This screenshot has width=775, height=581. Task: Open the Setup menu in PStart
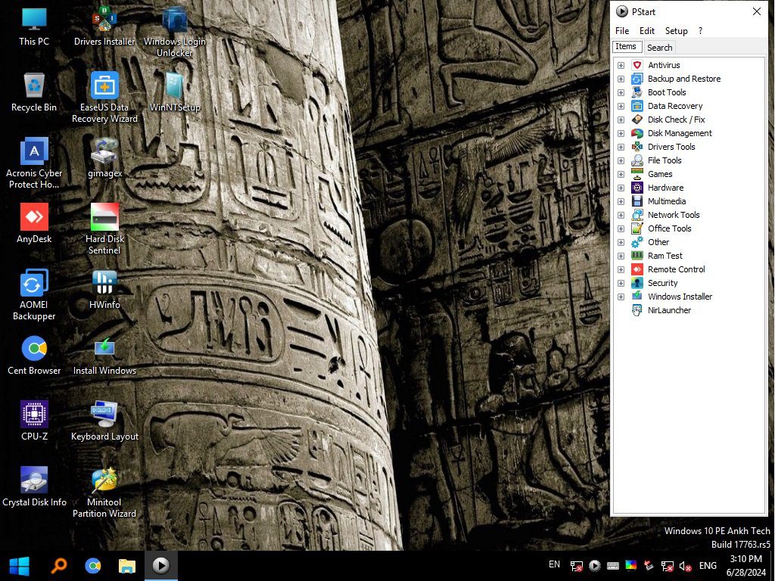pyautogui.click(x=676, y=31)
